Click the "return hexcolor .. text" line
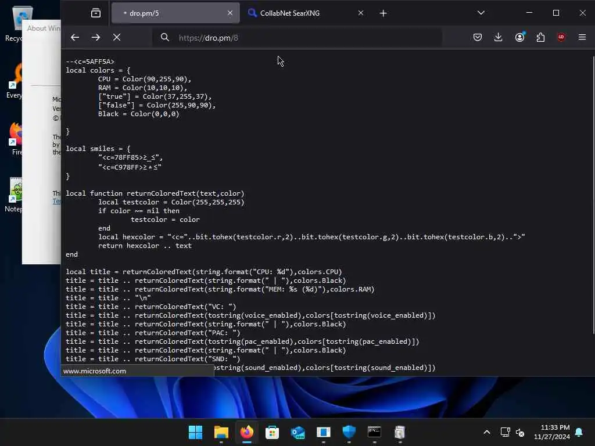Screen dimensions: 595x446 click(145, 246)
